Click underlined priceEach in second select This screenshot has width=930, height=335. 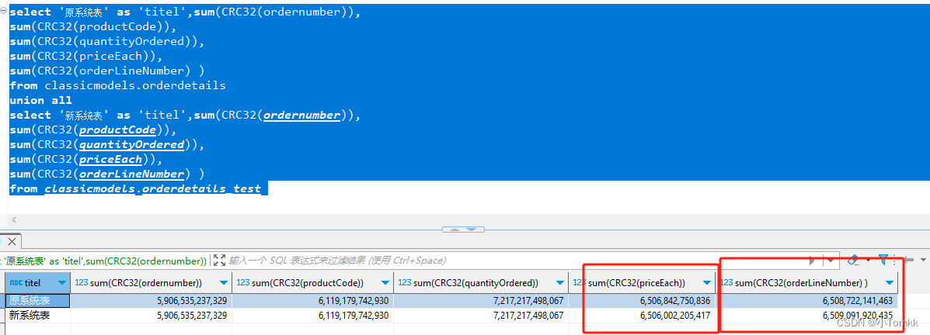click(x=111, y=159)
